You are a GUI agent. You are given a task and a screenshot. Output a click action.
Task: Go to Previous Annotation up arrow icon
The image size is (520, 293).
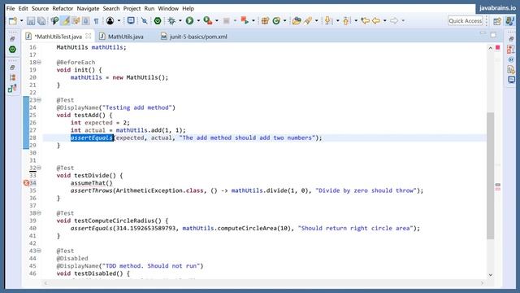346,21
